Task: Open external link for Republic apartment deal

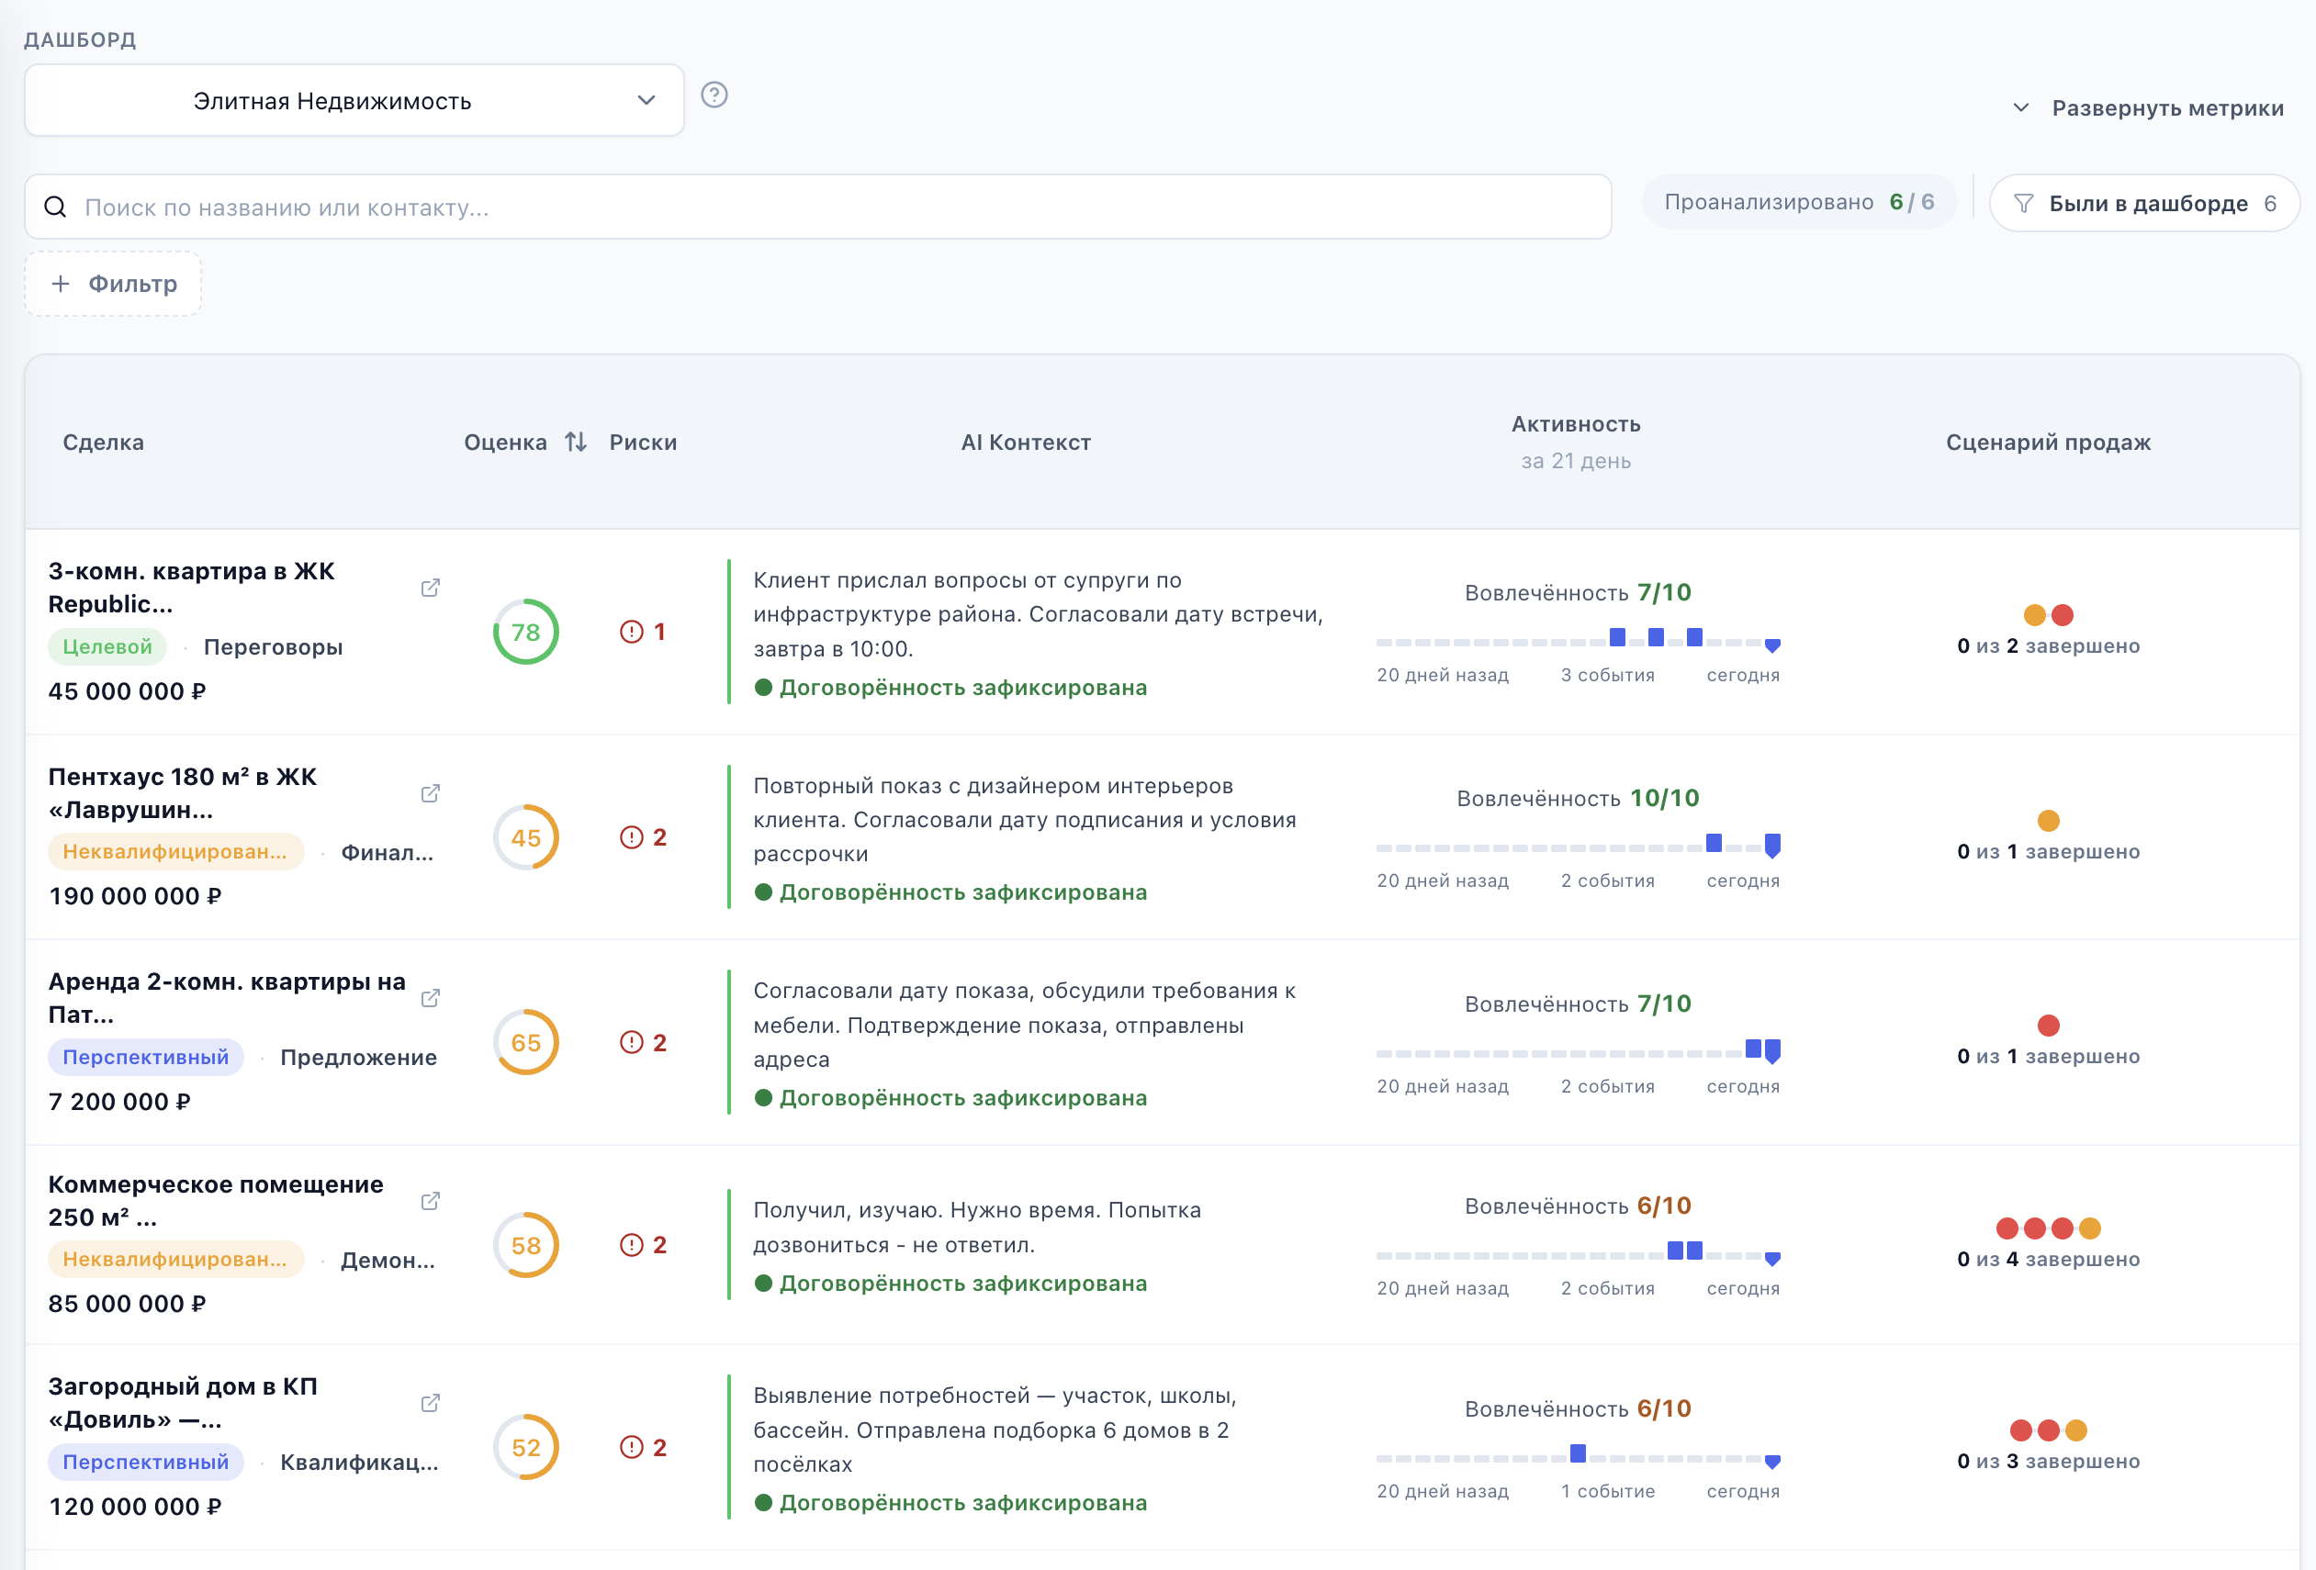Action: pos(431,588)
